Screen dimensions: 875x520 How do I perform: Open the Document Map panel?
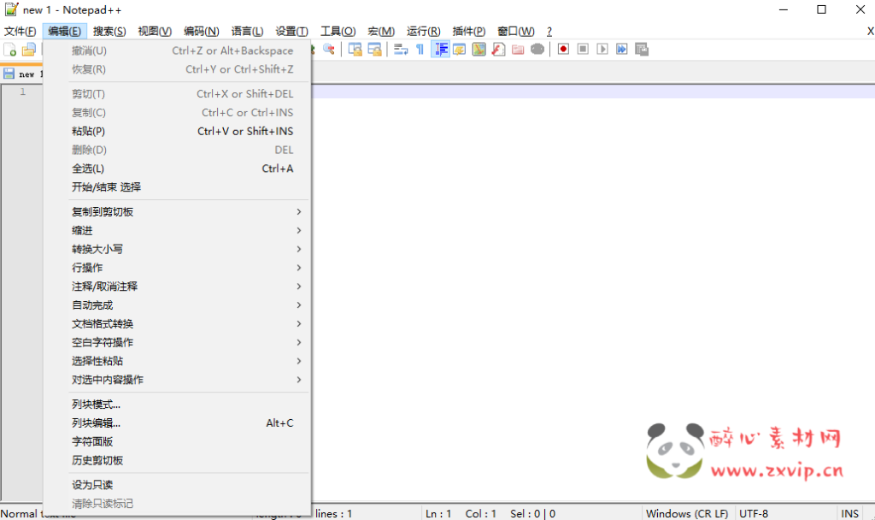[479, 49]
